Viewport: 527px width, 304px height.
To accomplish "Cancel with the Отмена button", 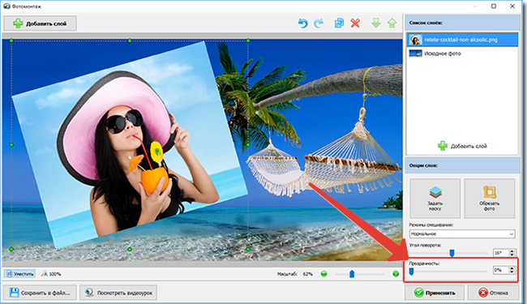I will pos(493,293).
